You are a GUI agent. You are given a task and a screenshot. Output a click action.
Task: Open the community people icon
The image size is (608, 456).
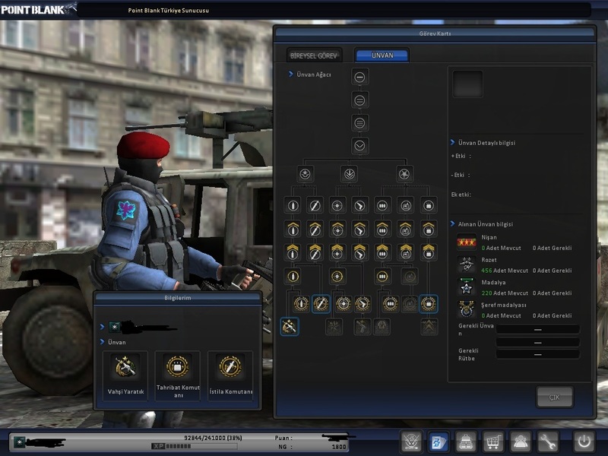(520, 442)
